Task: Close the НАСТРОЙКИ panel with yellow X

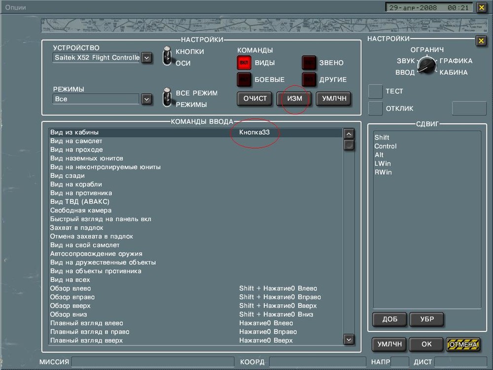Action: point(481,41)
